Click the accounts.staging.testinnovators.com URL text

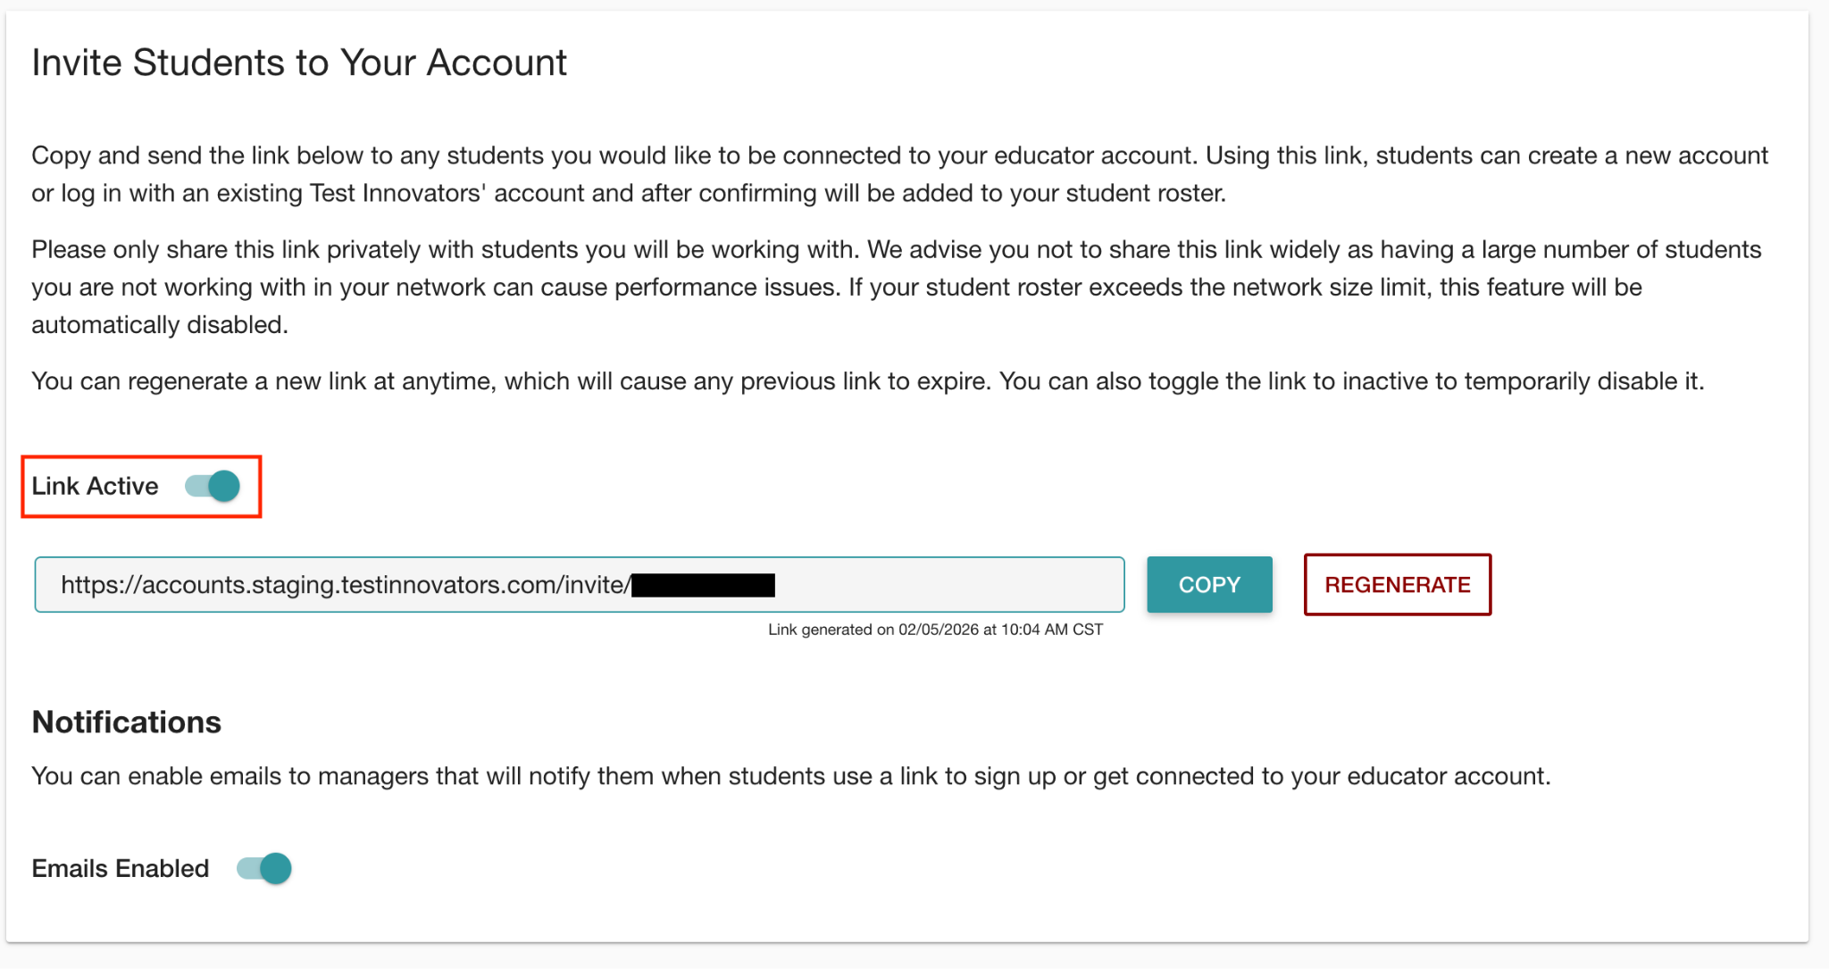click(x=346, y=585)
